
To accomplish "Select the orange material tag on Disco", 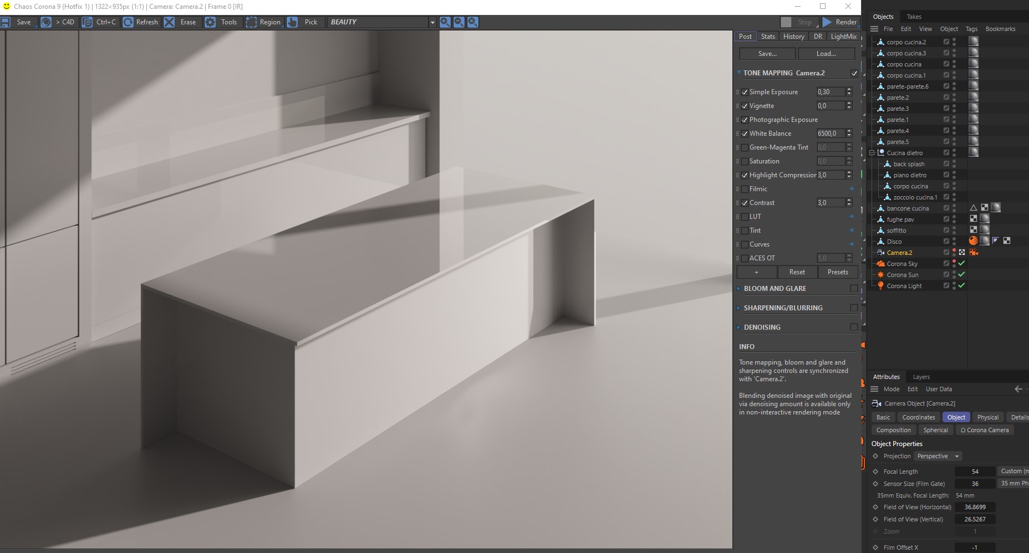I will click(x=974, y=240).
